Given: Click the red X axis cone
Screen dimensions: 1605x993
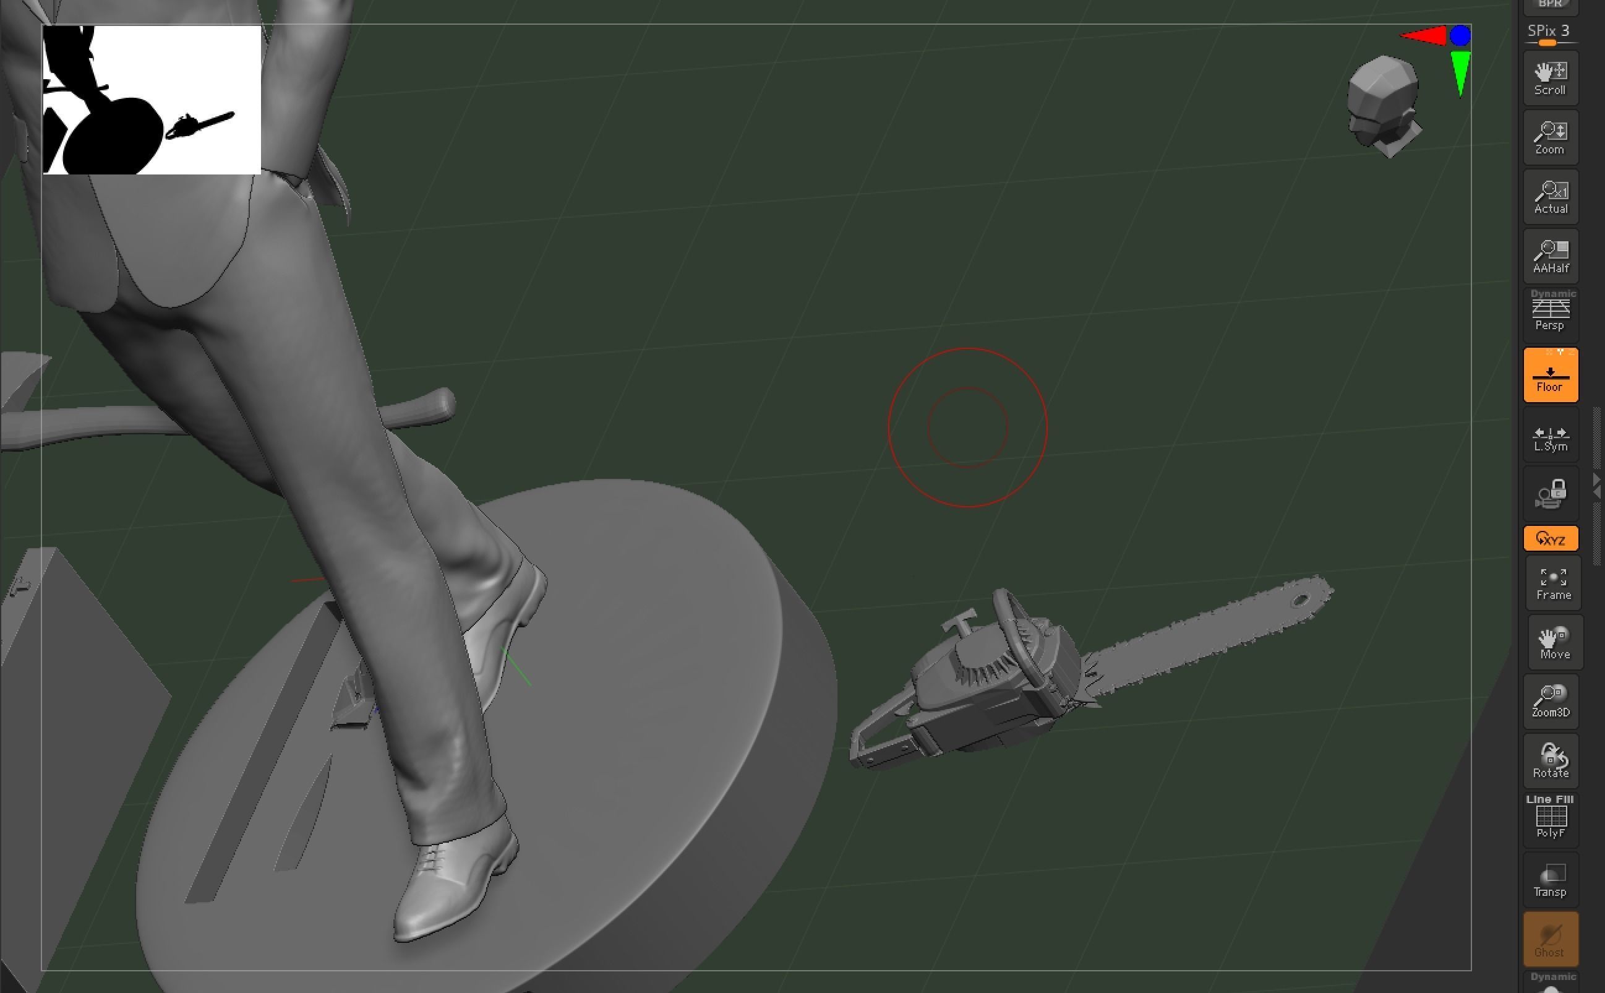Looking at the screenshot, I should [x=1424, y=35].
